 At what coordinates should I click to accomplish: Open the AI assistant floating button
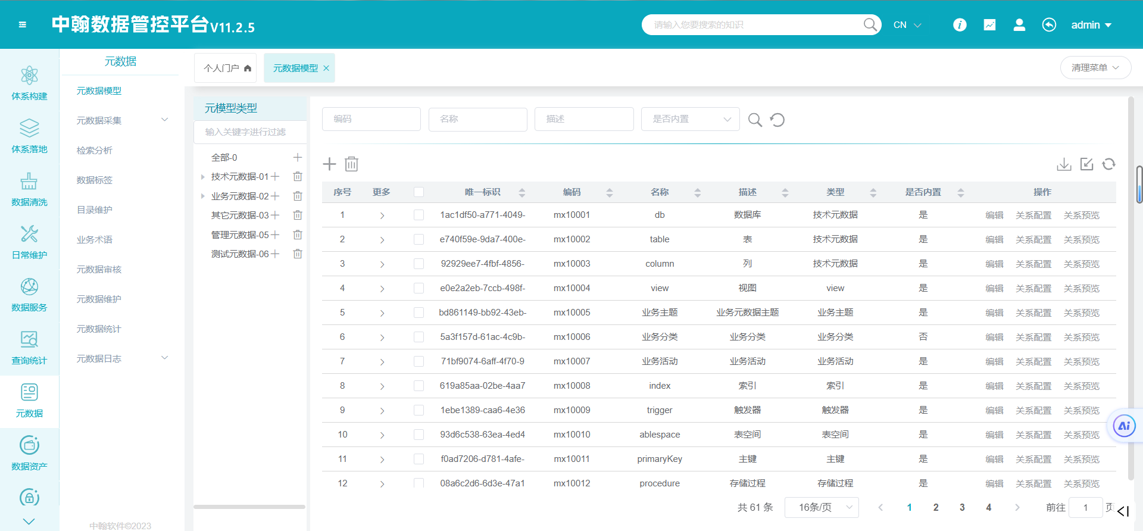point(1124,426)
